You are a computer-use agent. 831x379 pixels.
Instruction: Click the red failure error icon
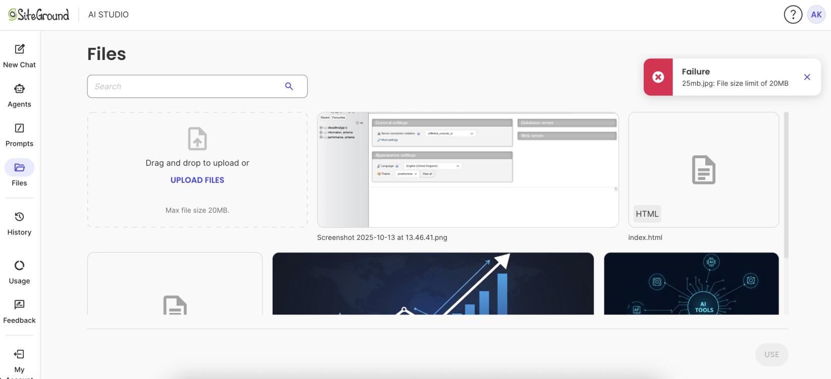point(658,77)
